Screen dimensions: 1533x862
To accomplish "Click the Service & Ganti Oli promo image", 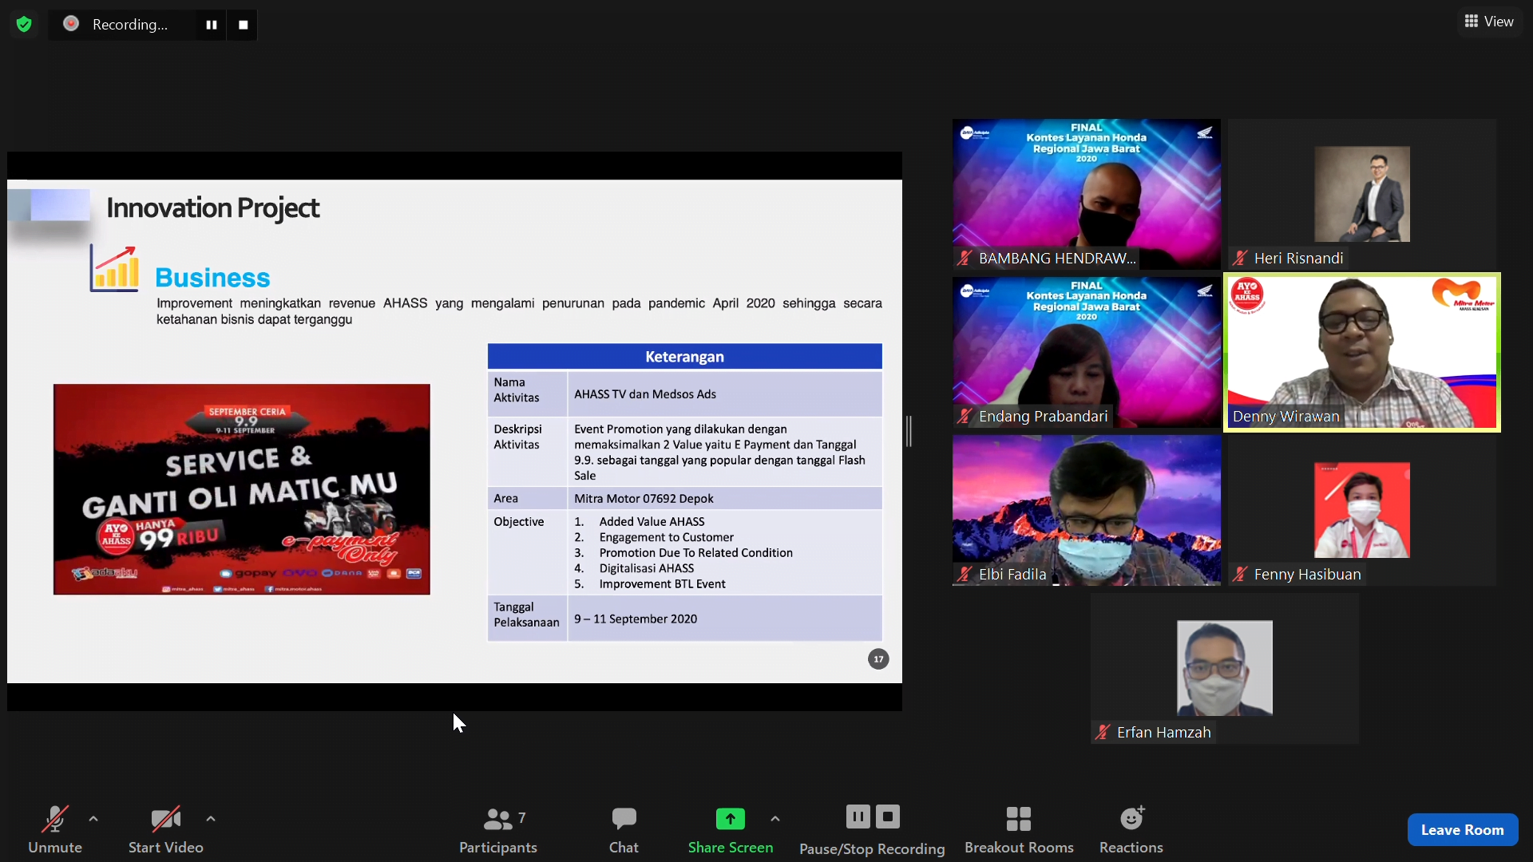I will [x=242, y=489].
